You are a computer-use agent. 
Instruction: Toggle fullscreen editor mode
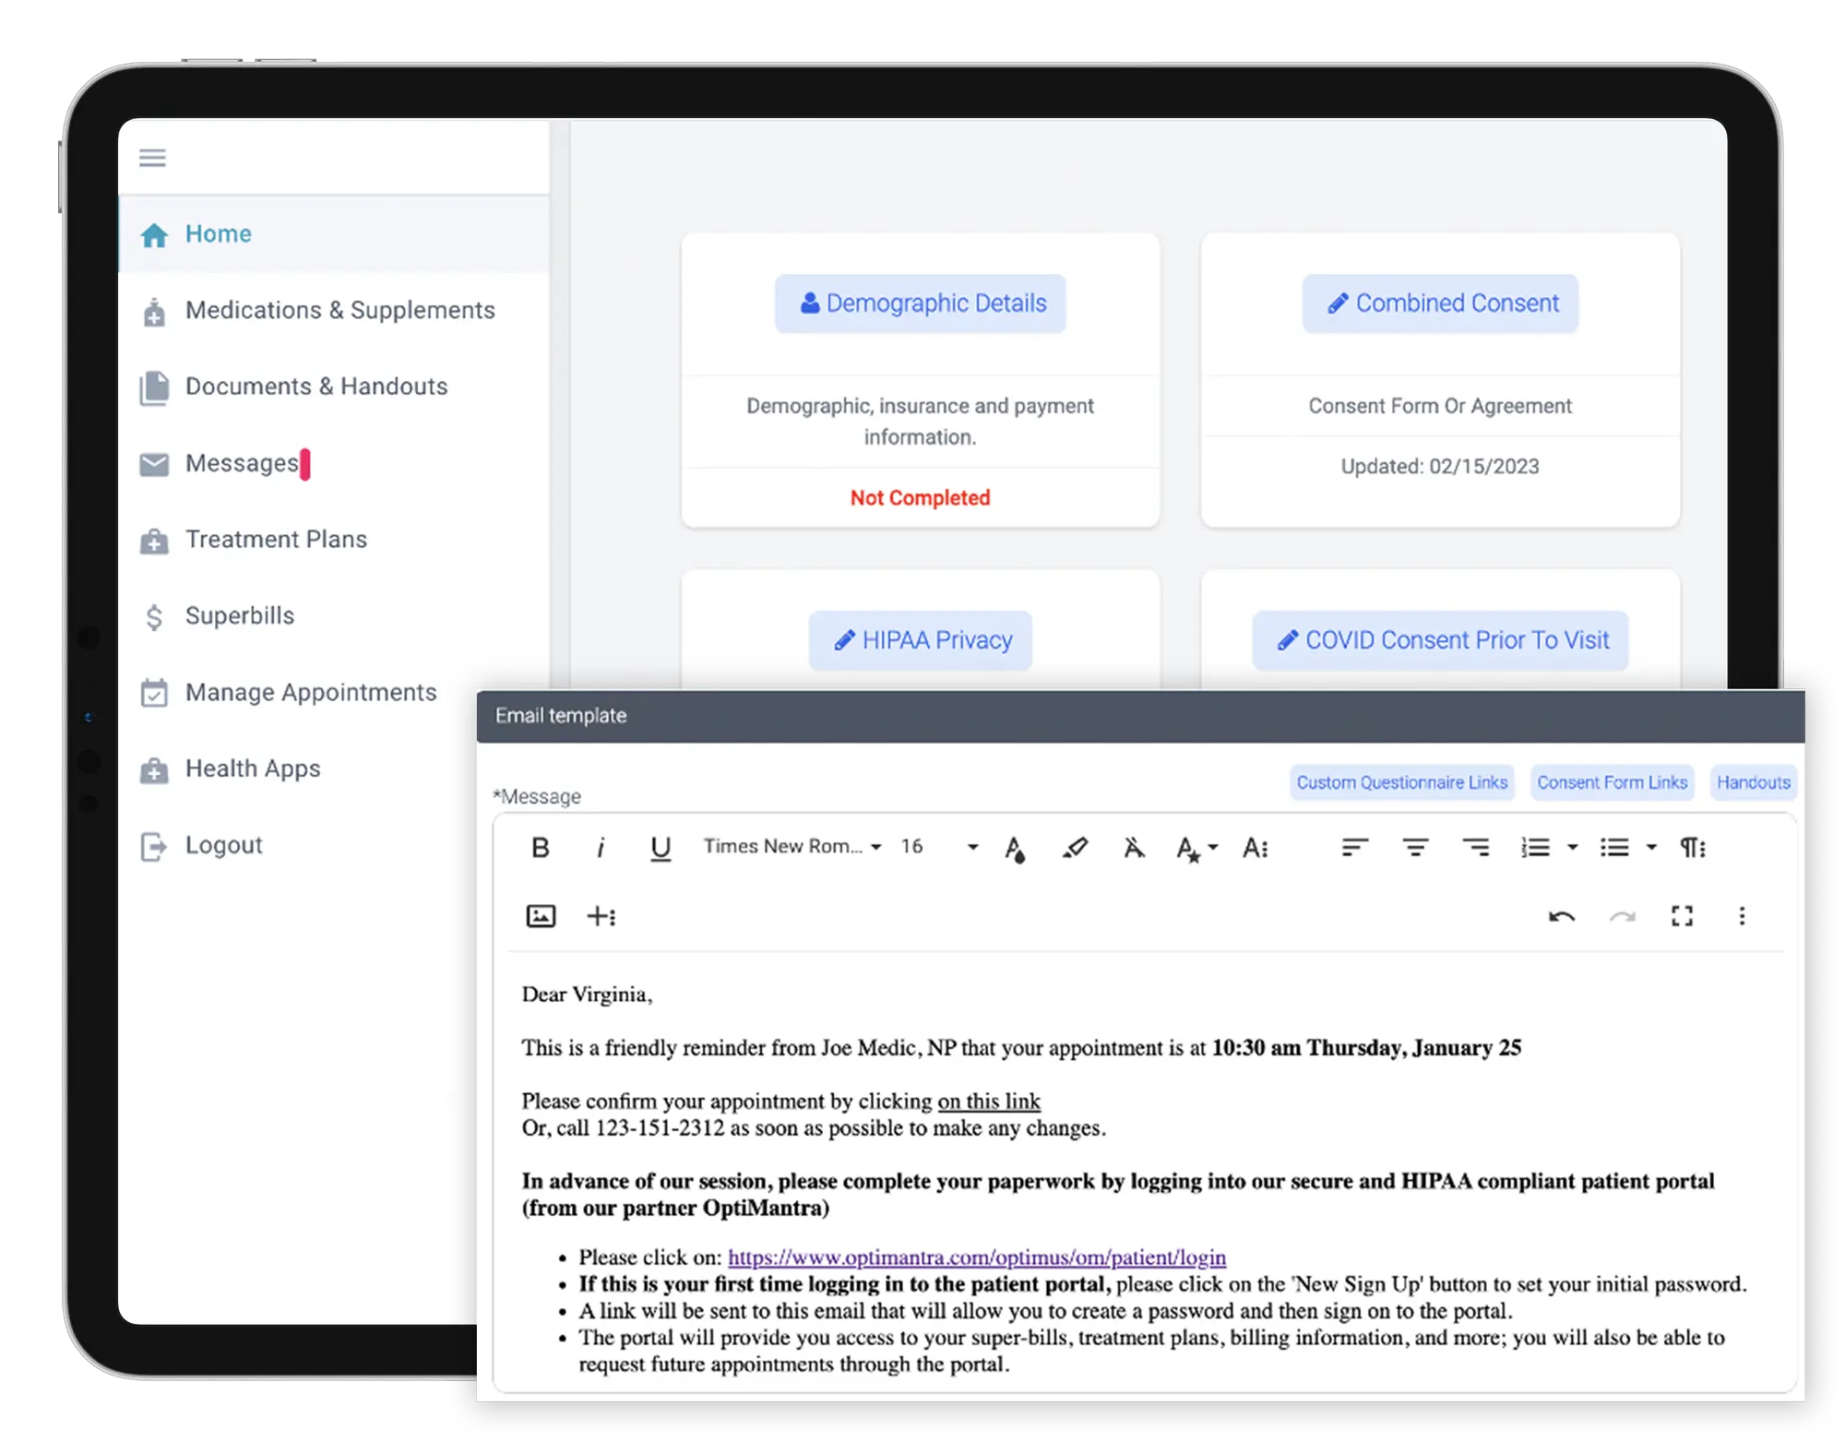tap(1682, 916)
